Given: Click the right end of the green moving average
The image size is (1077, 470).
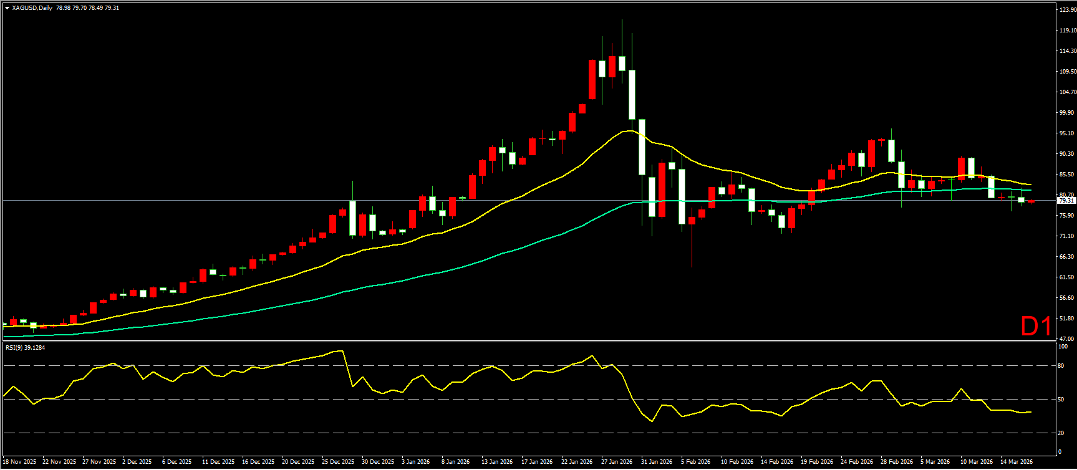Looking at the screenshot, I should pyautogui.click(x=1030, y=189).
